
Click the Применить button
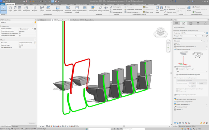tap(32, 123)
